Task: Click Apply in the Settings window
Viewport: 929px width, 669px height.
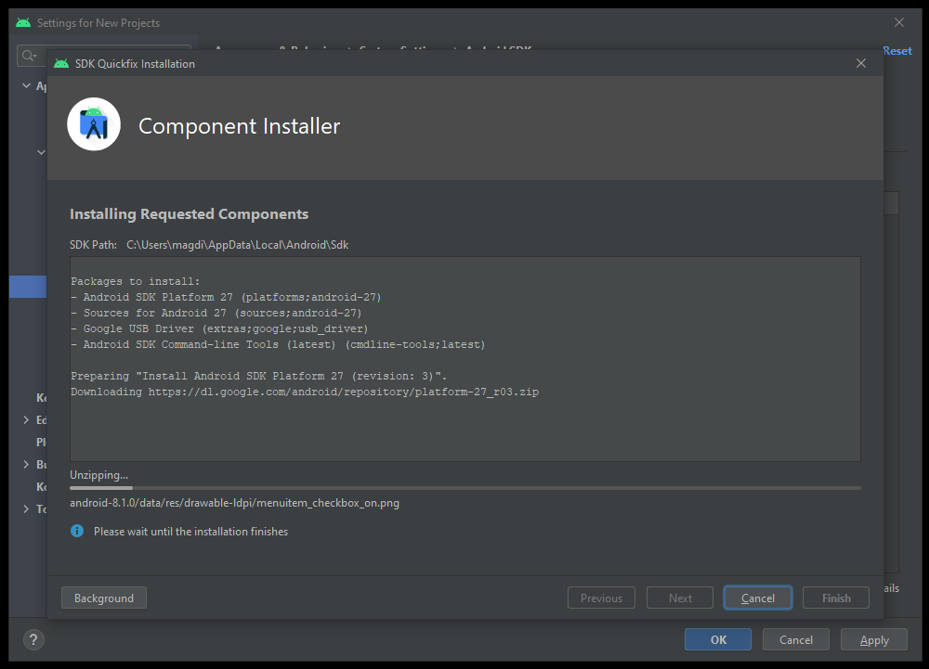Action: (874, 639)
